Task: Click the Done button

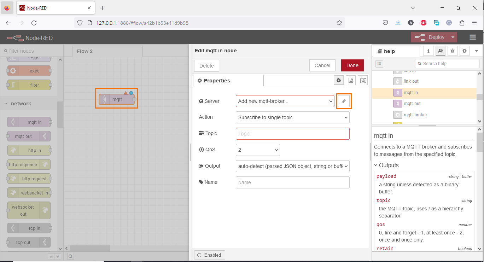Action: click(x=352, y=65)
